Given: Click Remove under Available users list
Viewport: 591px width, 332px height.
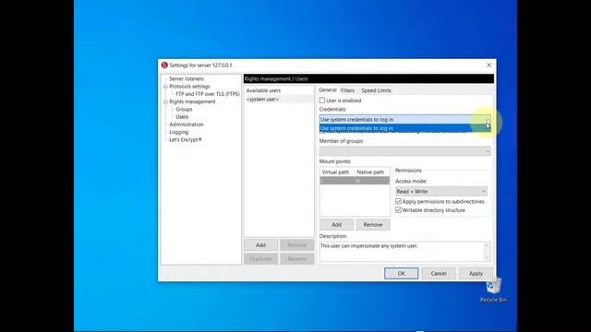Looking at the screenshot, I should [297, 245].
